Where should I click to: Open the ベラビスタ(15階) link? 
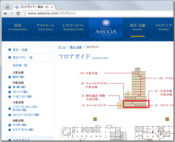click(22, 97)
